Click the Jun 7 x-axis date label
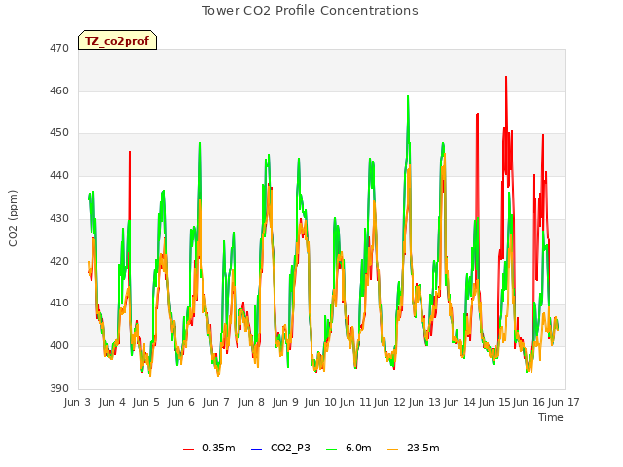Screen dimensions: 623x467 216,402
